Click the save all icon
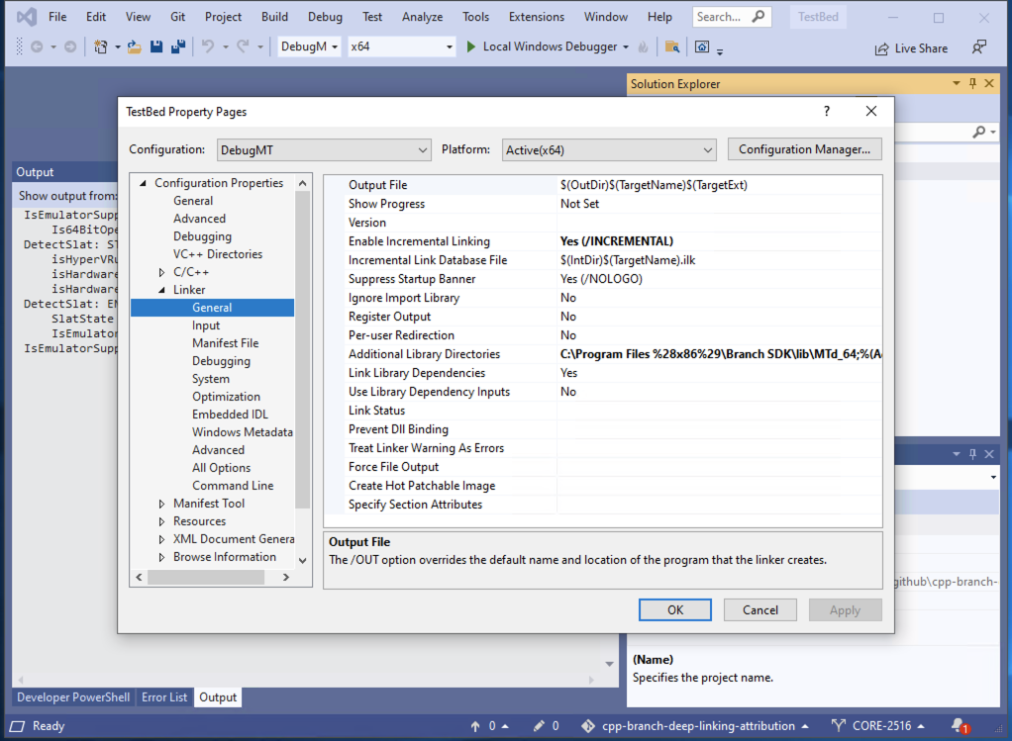Viewport: 1012px width, 741px height. point(178,46)
